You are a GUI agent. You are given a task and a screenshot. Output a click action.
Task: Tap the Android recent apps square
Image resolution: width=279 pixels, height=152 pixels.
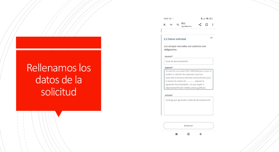[x=177, y=134]
